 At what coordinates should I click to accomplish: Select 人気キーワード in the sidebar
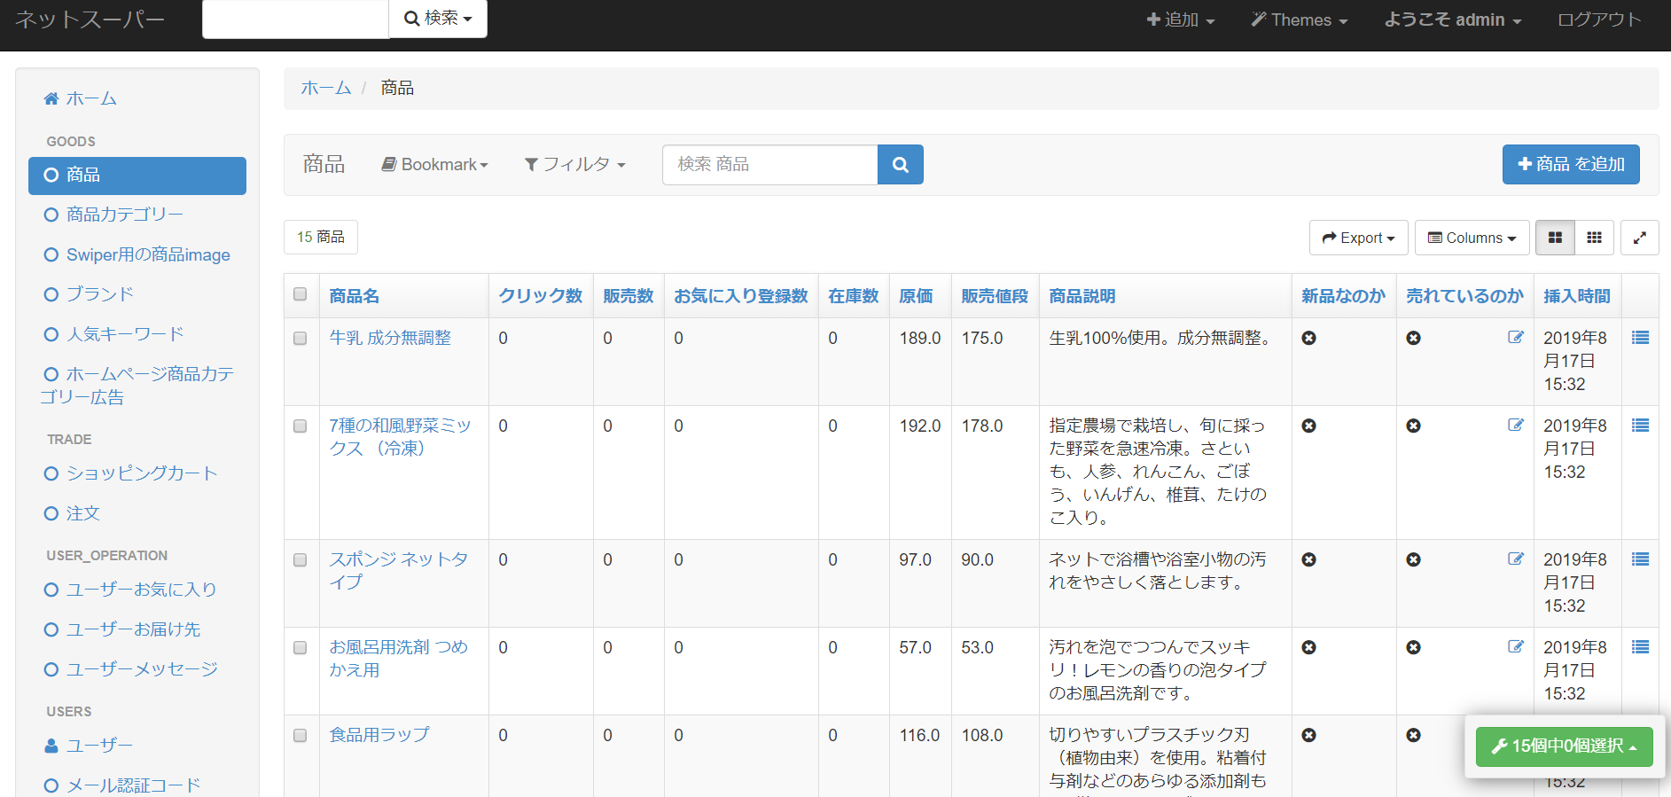pyautogui.click(x=137, y=334)
